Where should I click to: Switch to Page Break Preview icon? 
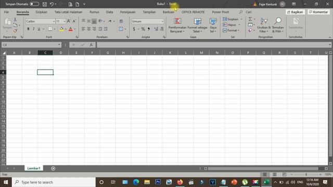(x=284, y=175)
